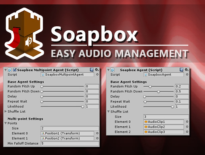Expand Shuffle List in Multipoint Agent
Screen dimensions: 205x155
(6, 111)
